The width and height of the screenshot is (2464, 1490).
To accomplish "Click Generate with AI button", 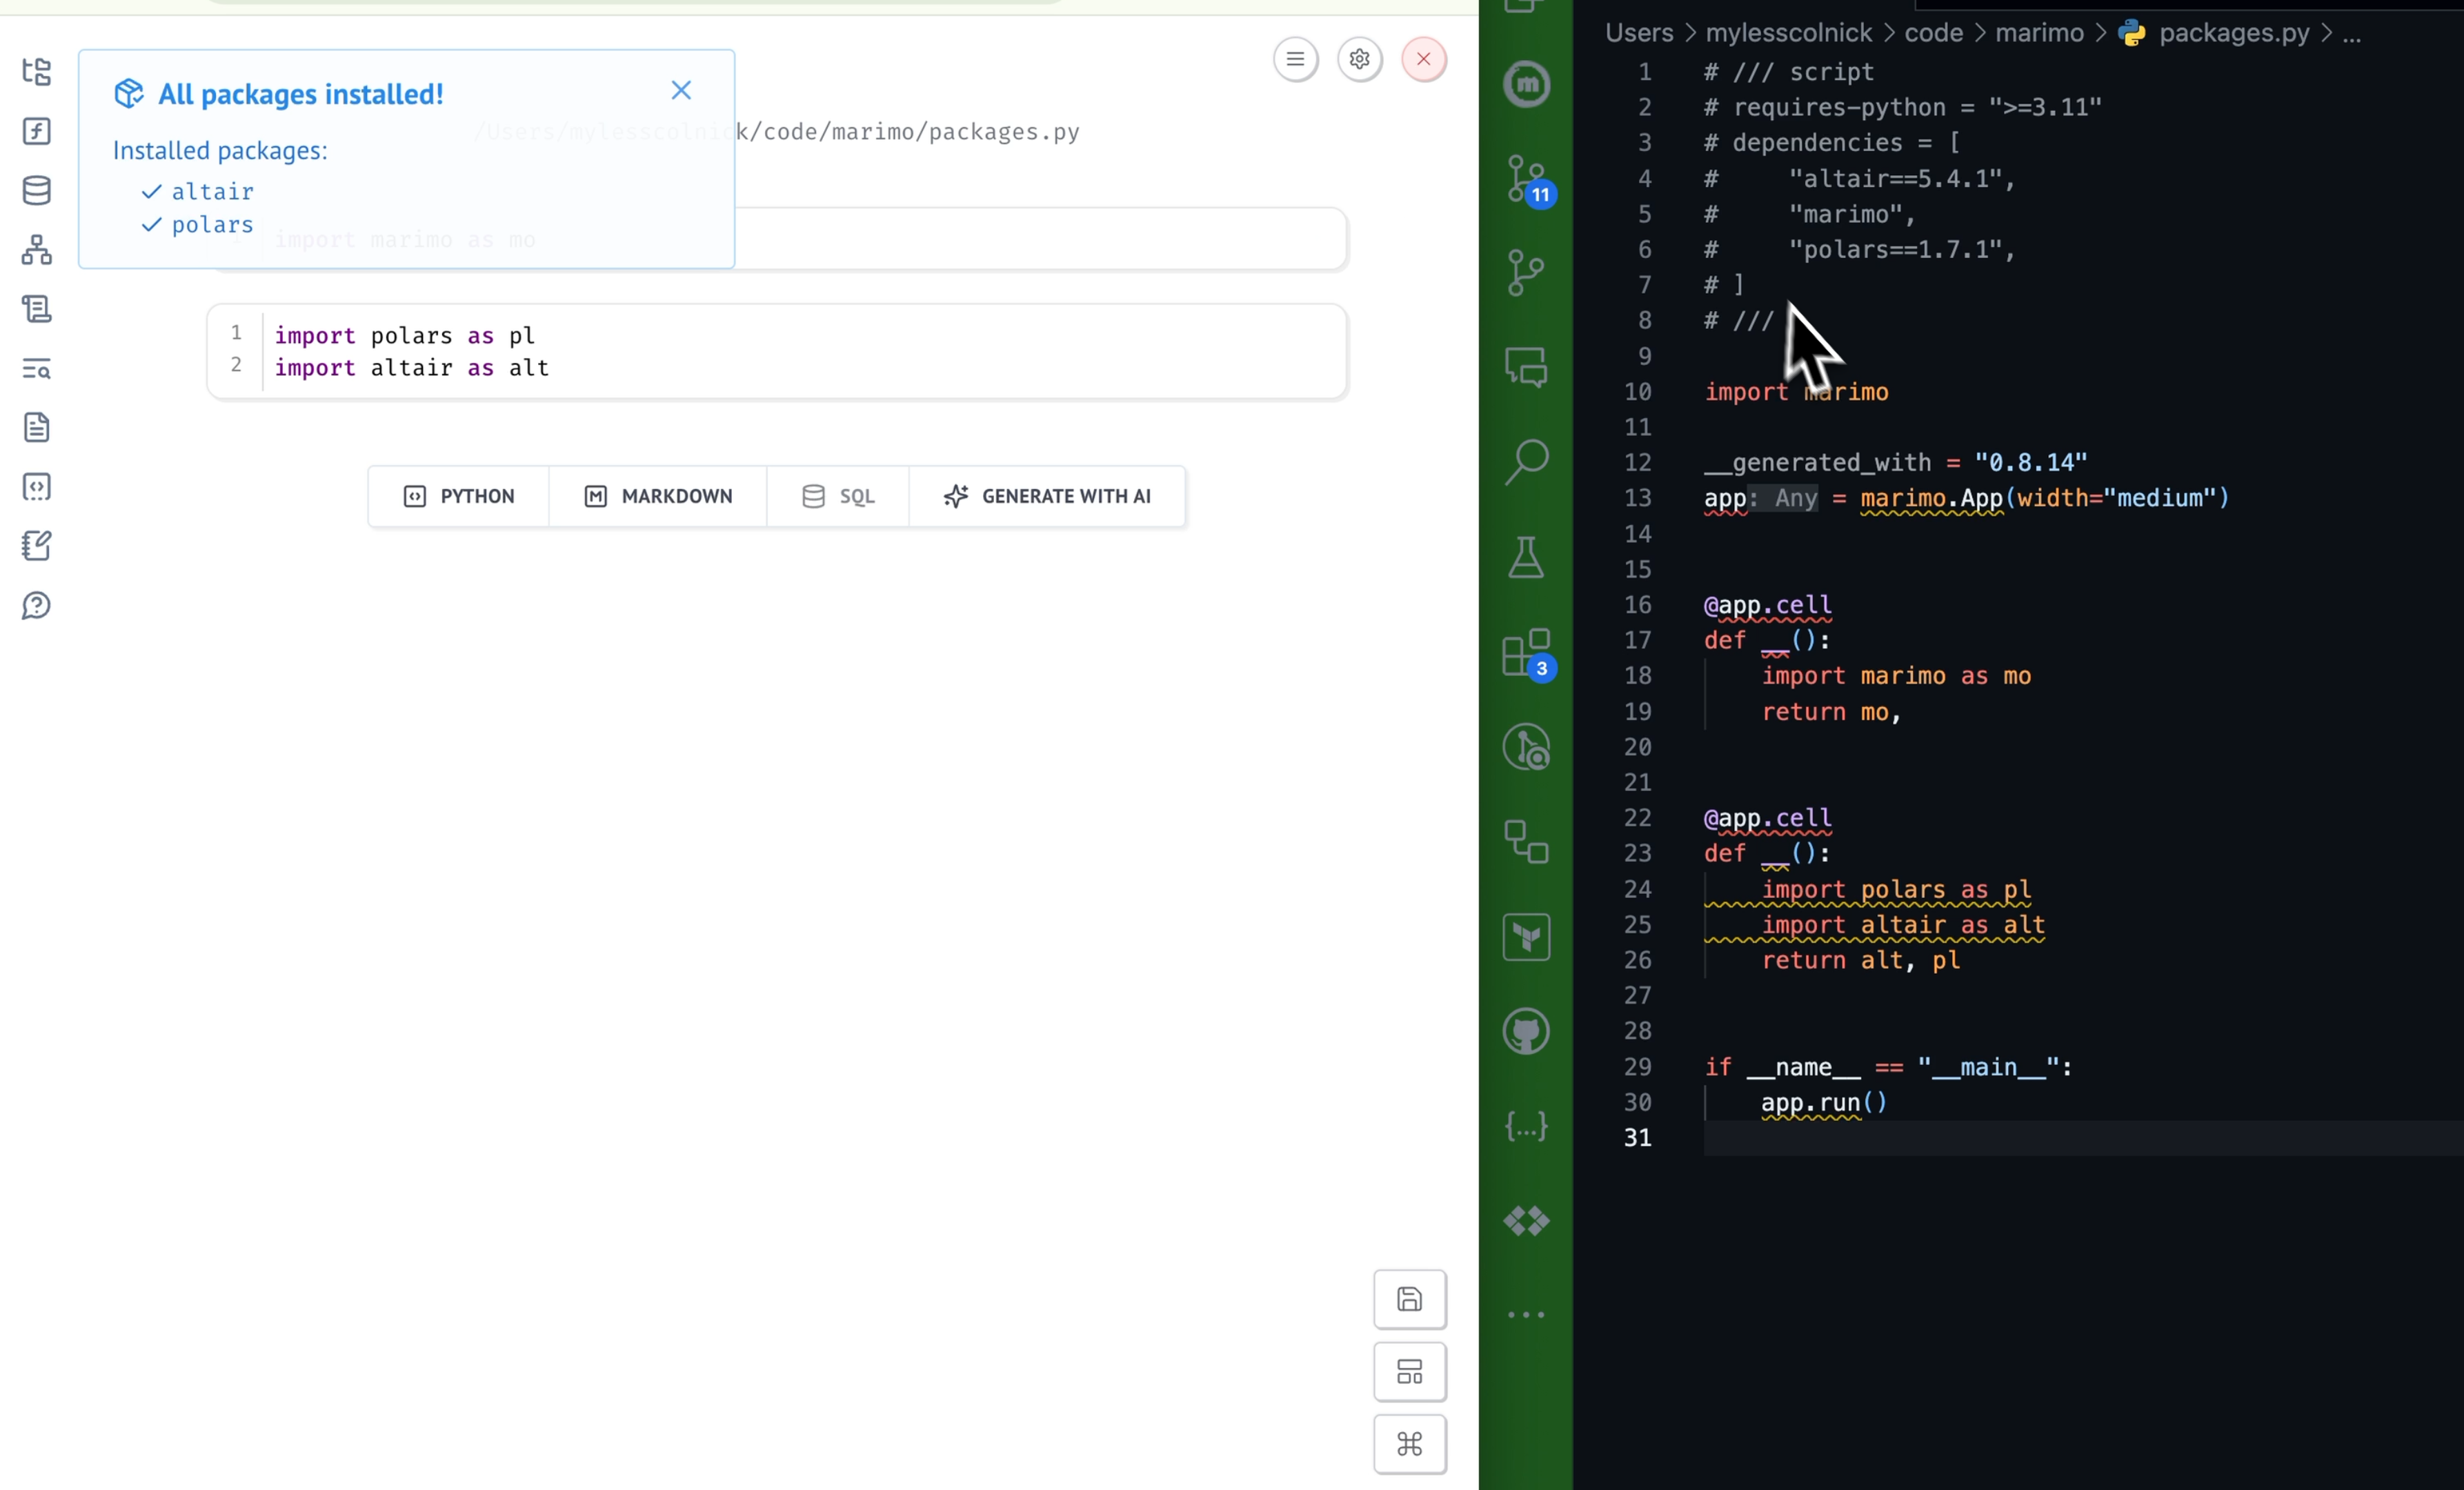I will (x=1047, y=496).
